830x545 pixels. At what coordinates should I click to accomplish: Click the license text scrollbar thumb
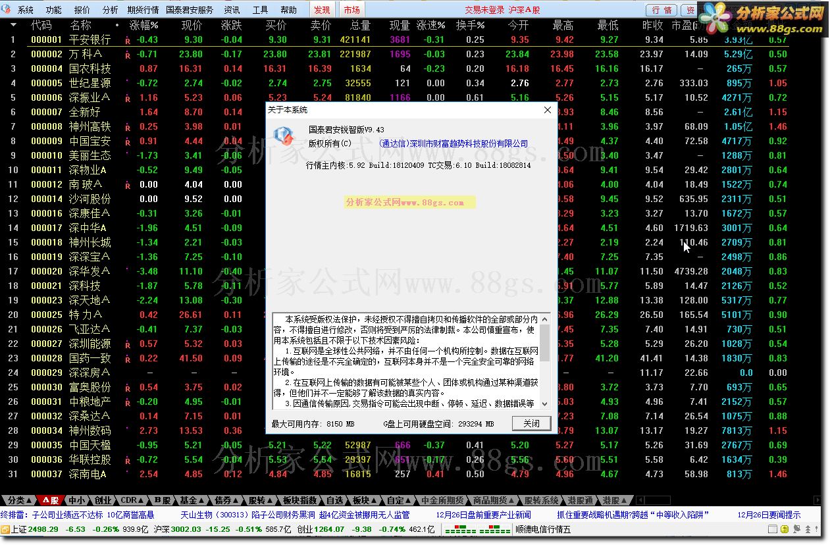[x=544, y=342]
